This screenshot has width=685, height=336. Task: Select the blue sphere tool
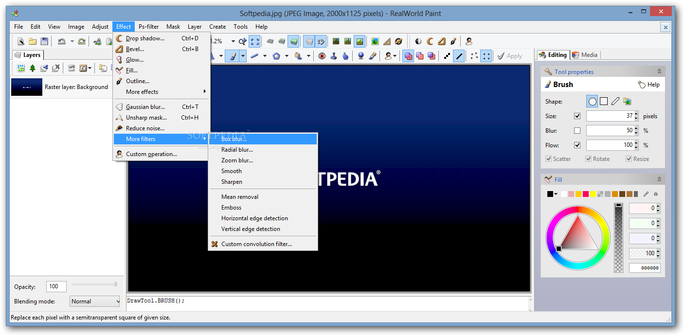[361, 56]
